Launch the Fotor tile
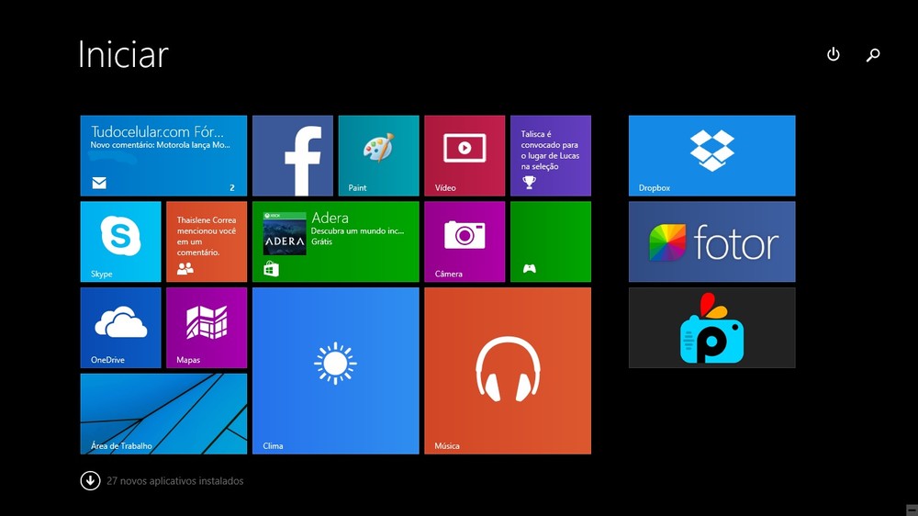The image size is (918, 516). point(712,241)
